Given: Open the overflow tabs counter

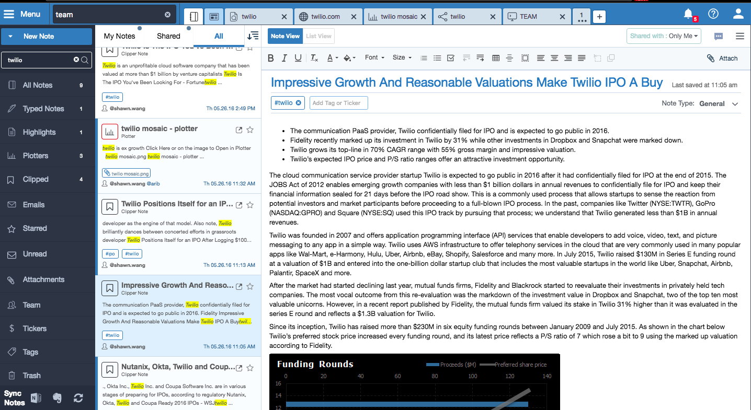Looking at the screenshot, I should click(x=582, y=17).
